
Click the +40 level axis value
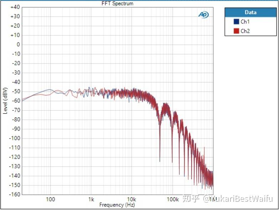(15, 7)
